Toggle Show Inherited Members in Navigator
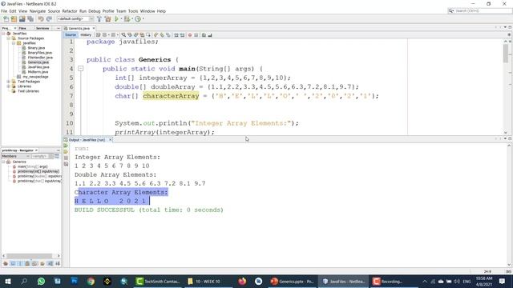The height and width of the screenshot is (288, 513). pyautogui.click(x=6, y=263)
